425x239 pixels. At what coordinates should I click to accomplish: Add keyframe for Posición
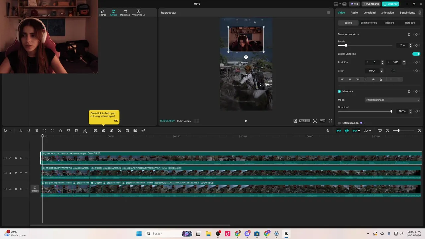pyautogui.click(x=417, y=62)
